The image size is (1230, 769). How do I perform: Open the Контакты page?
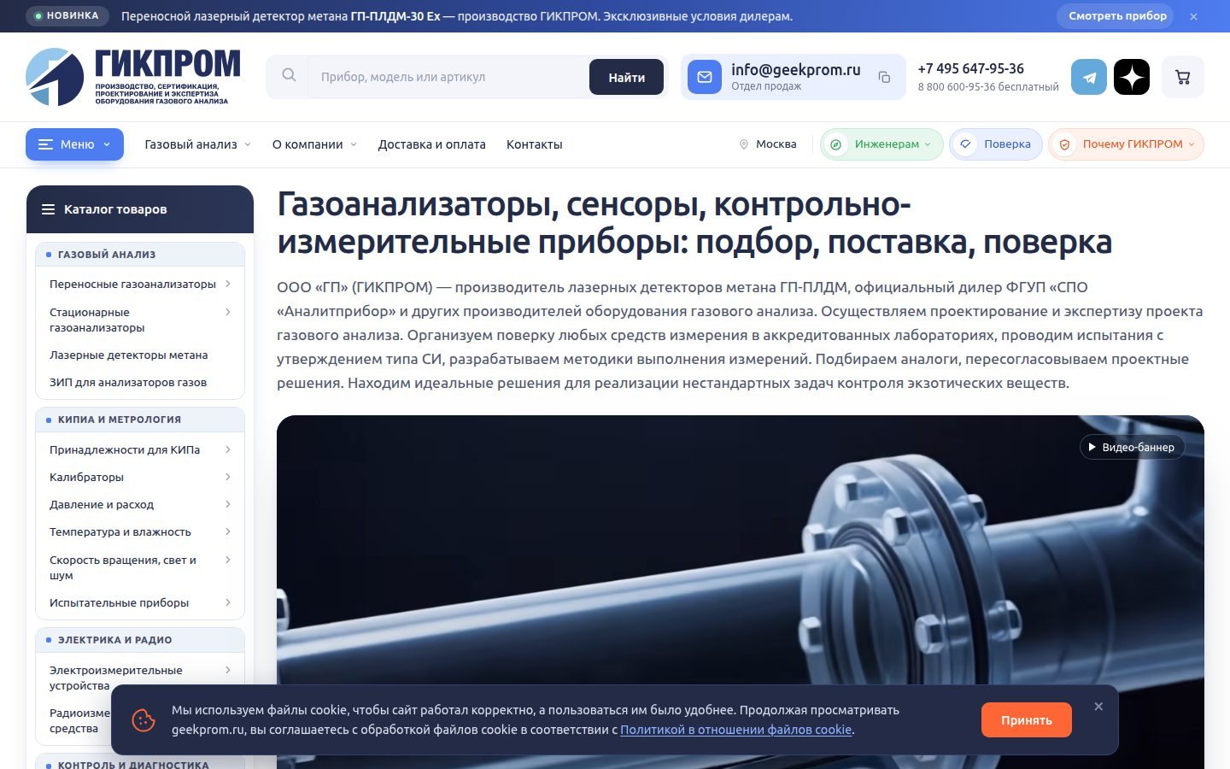pos(535,144)
